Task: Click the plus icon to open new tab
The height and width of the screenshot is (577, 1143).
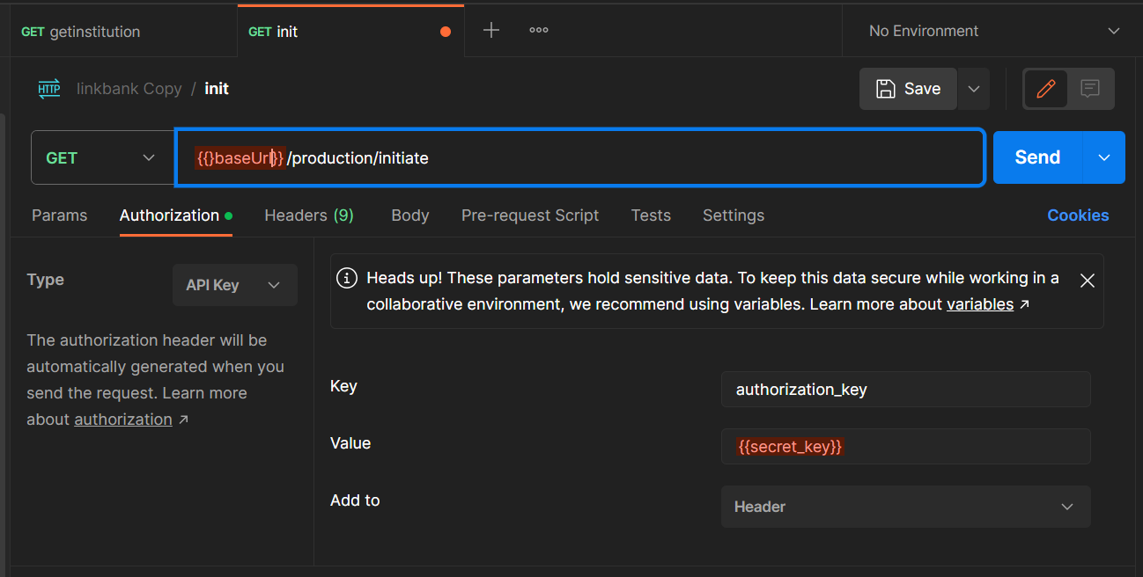Action: click(x=491, y=31)
